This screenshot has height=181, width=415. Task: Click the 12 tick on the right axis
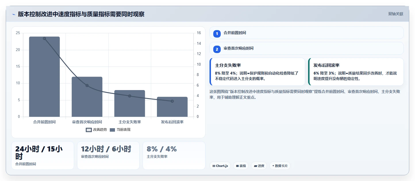tap(199, 54)
